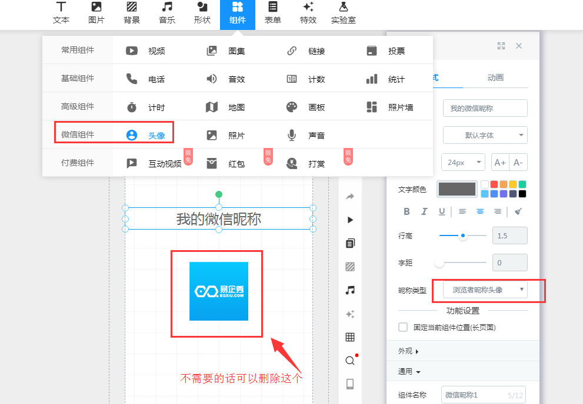This screenshot has height=404, width=583.
Task: Click the 行高 value field 1.5
Action: (x=509, y=235)
